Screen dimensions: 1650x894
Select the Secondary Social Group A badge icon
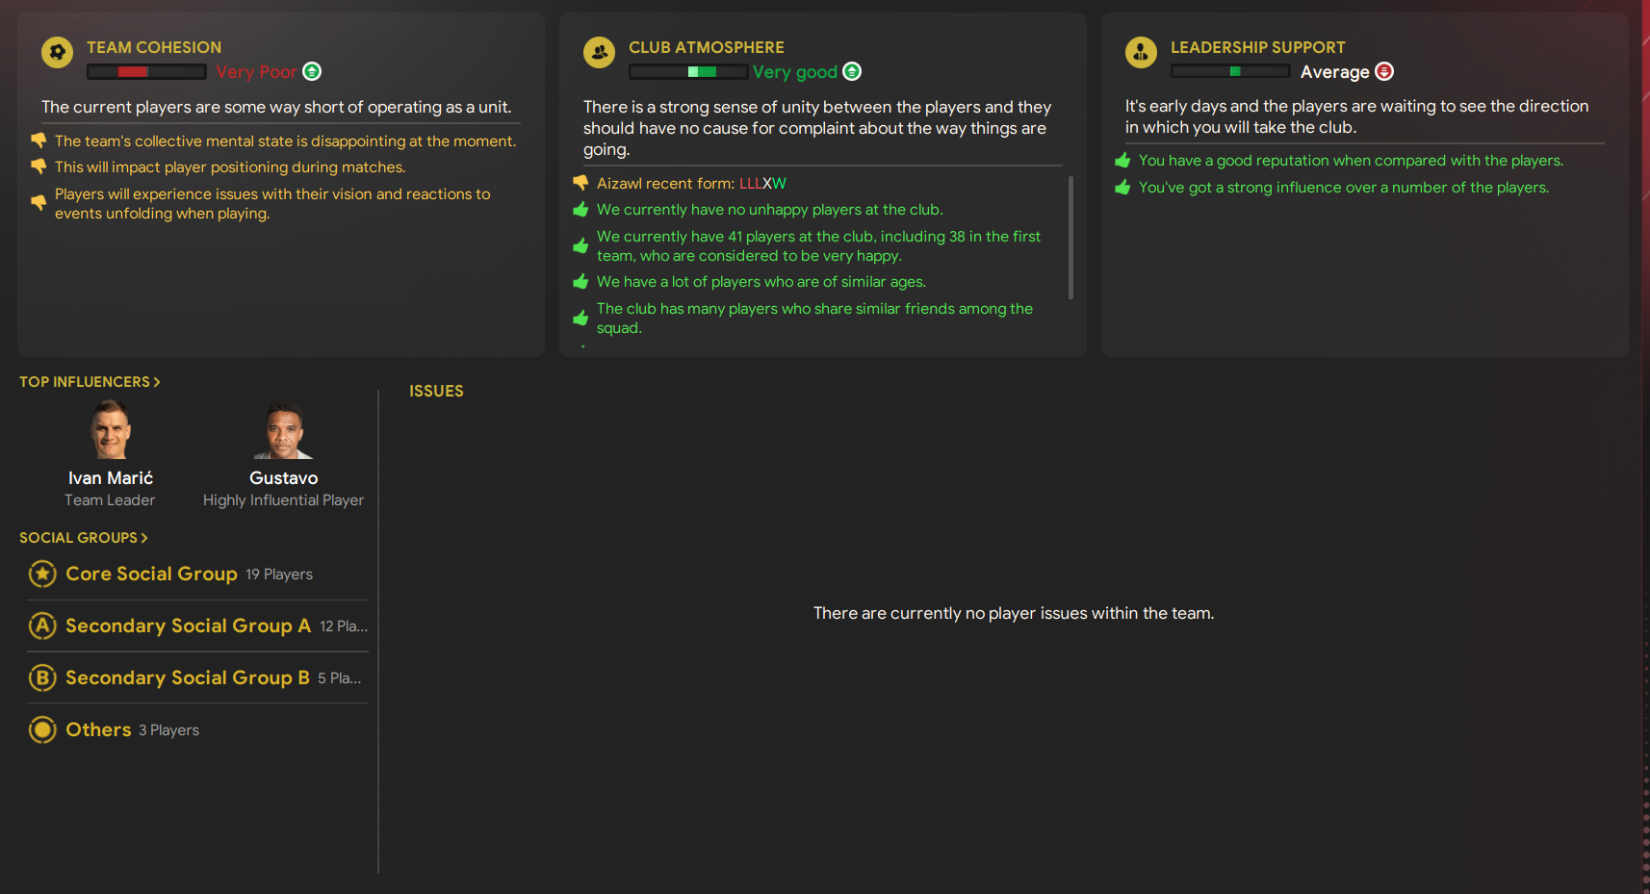coord(41,626)
